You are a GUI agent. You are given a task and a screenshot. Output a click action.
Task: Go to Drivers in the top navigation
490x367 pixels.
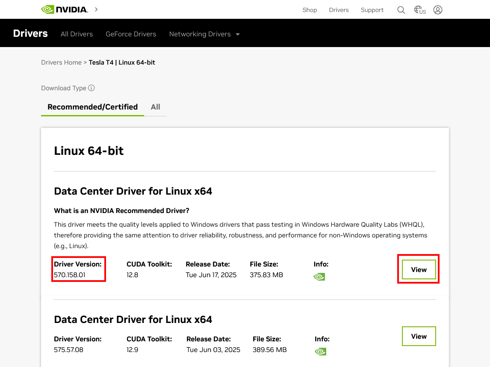pos(339,10)
